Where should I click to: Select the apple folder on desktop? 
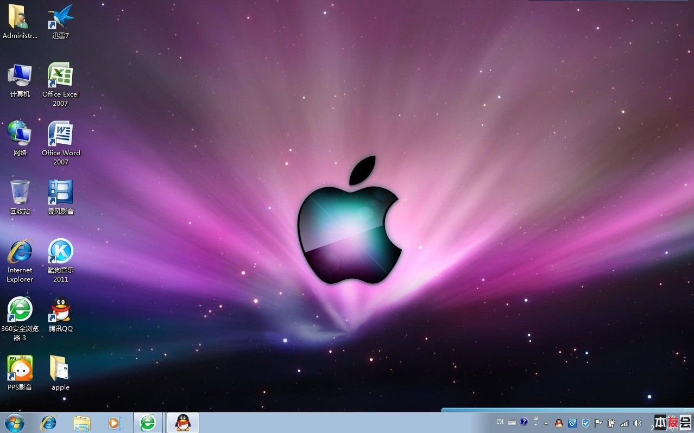[x=60, y=368]
